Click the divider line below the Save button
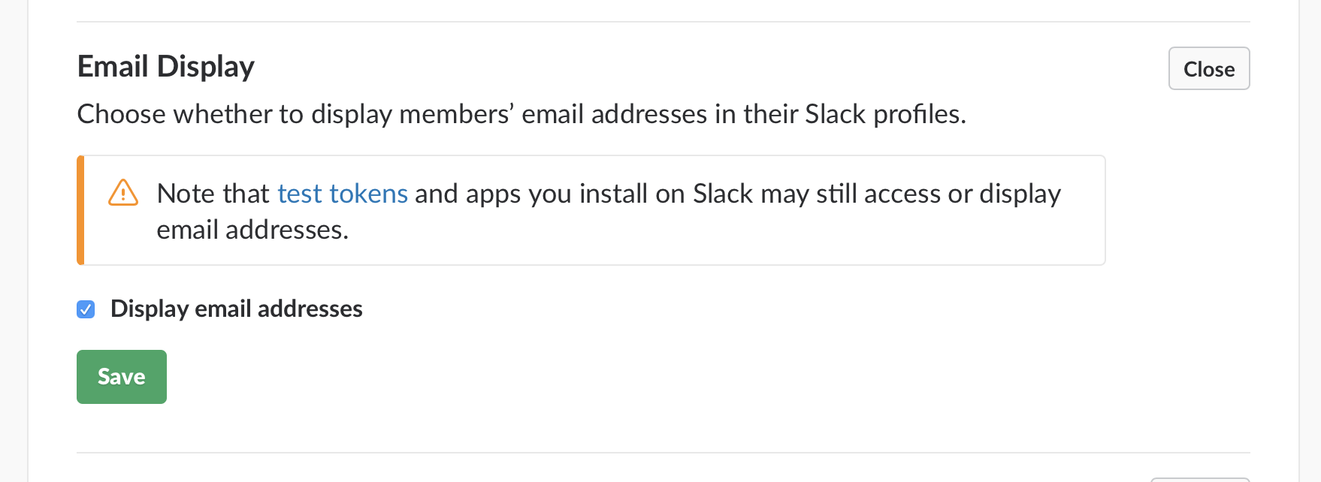This screenshot has height=482, width=1321. (x=664, y=453)
